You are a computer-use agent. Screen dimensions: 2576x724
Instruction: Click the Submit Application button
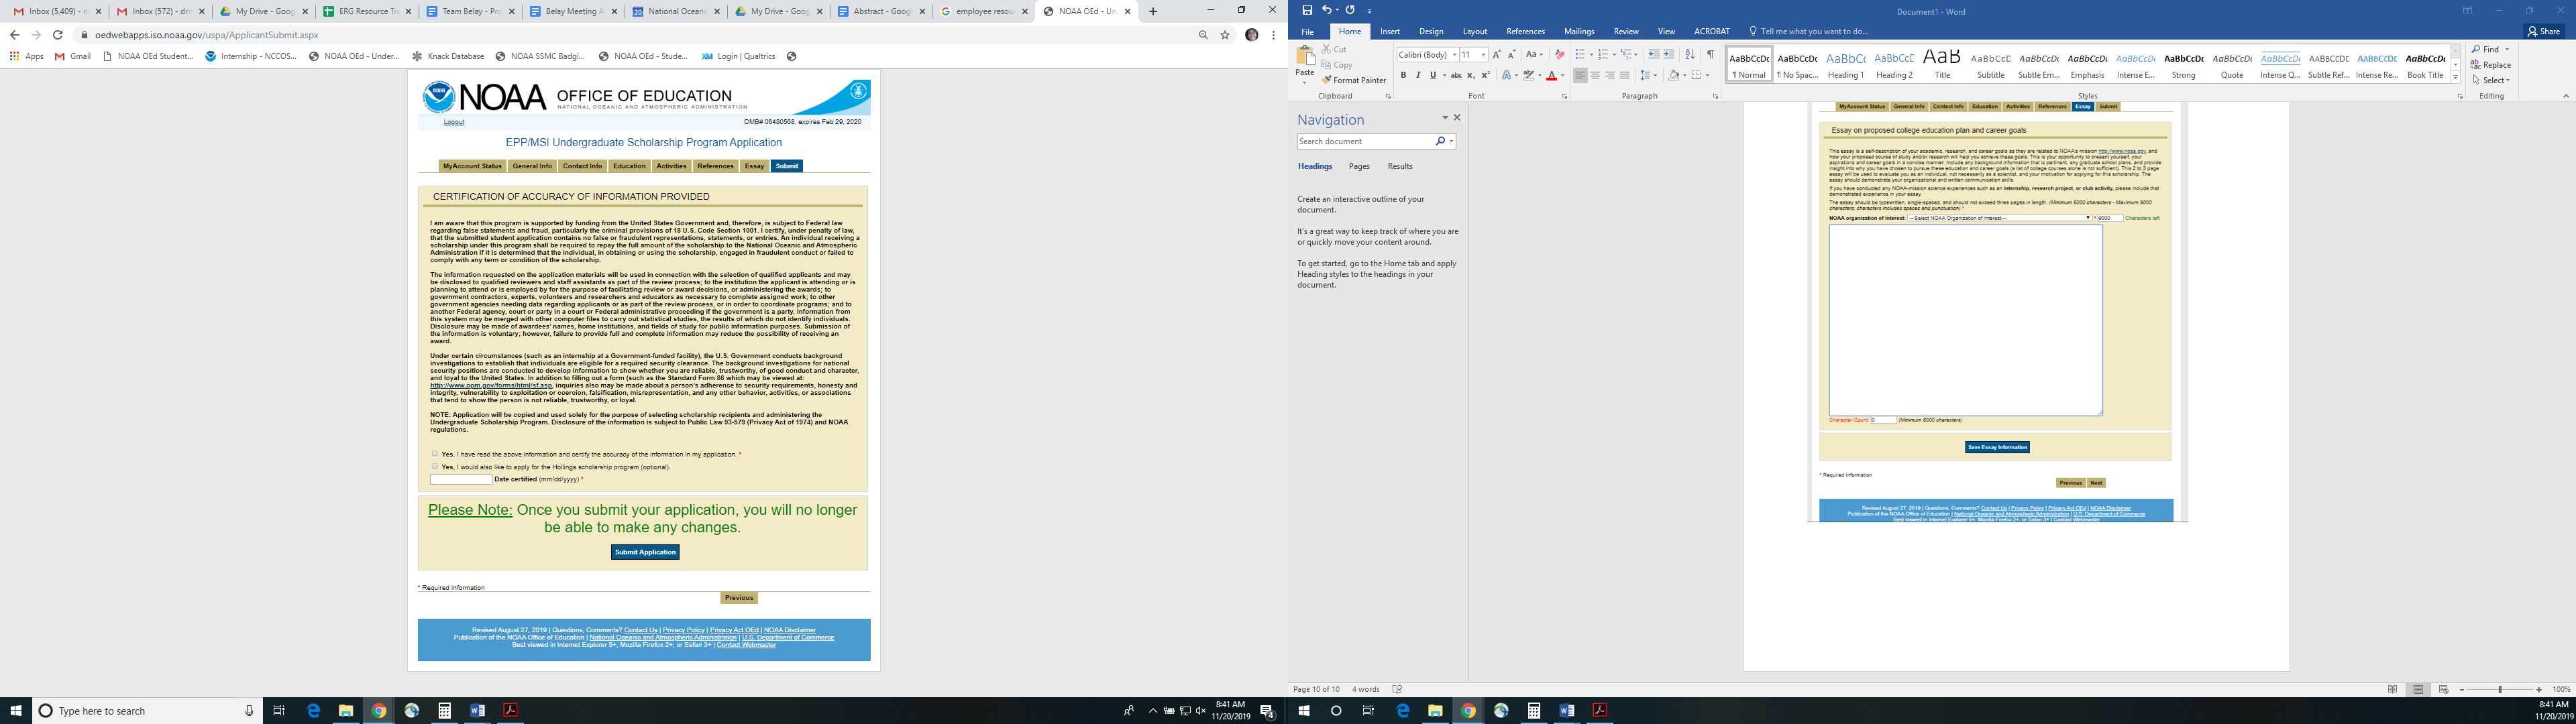click(645, 552)
